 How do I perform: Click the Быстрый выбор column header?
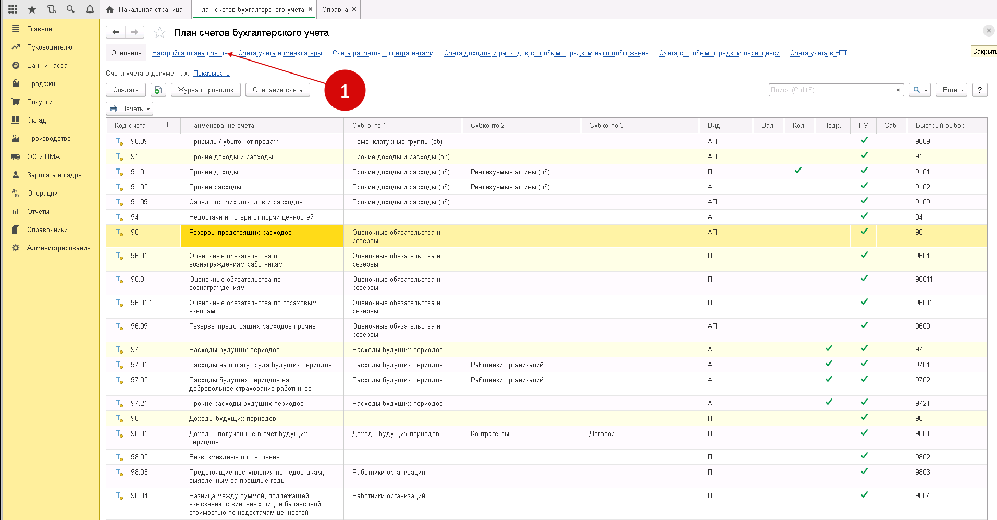[x=947, y=125]
